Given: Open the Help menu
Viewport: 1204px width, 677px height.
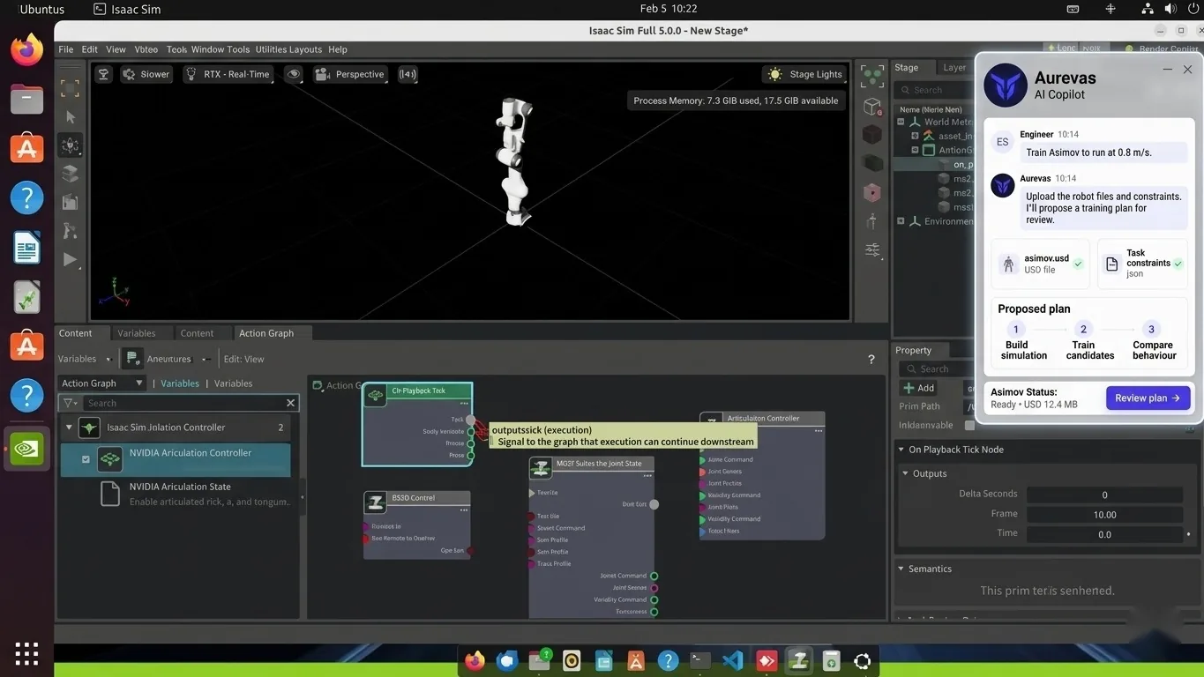Looking at the screenshot, I should click(338, 49).
